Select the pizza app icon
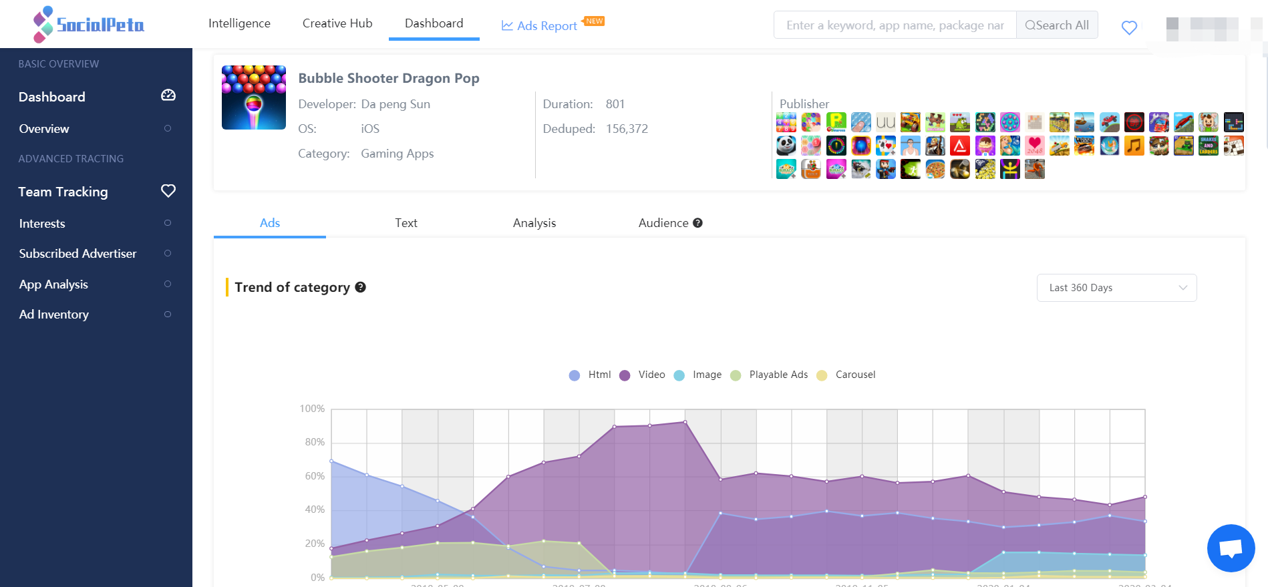1268x587 pixels. 935,169
